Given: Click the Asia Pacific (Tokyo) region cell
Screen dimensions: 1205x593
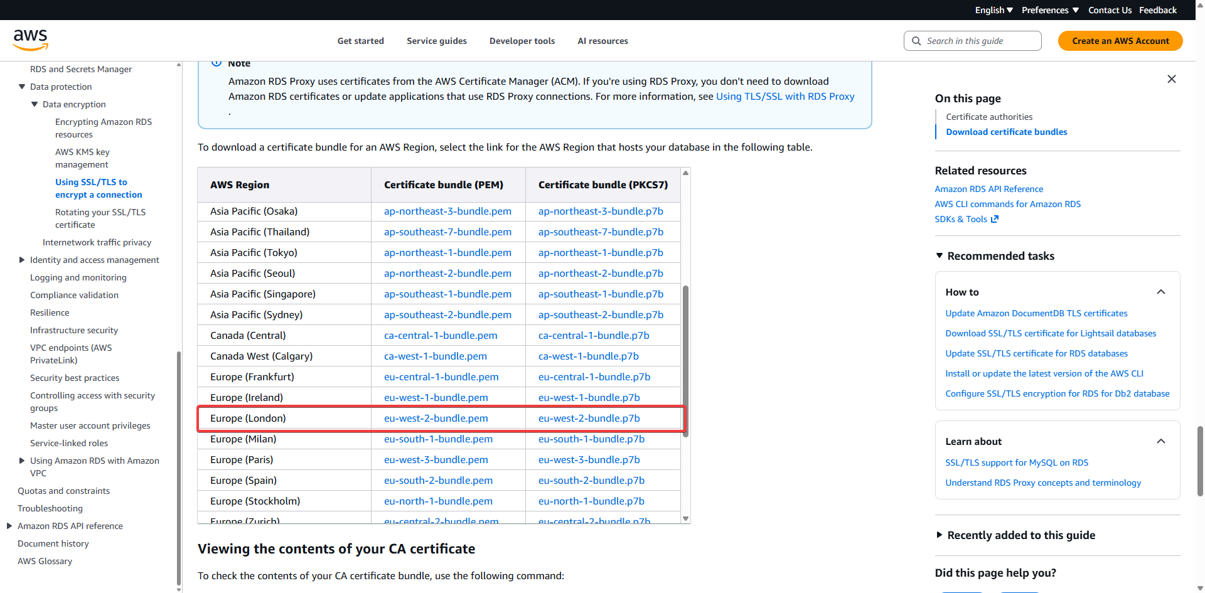Looking at the screenshot, I should 284,253.
